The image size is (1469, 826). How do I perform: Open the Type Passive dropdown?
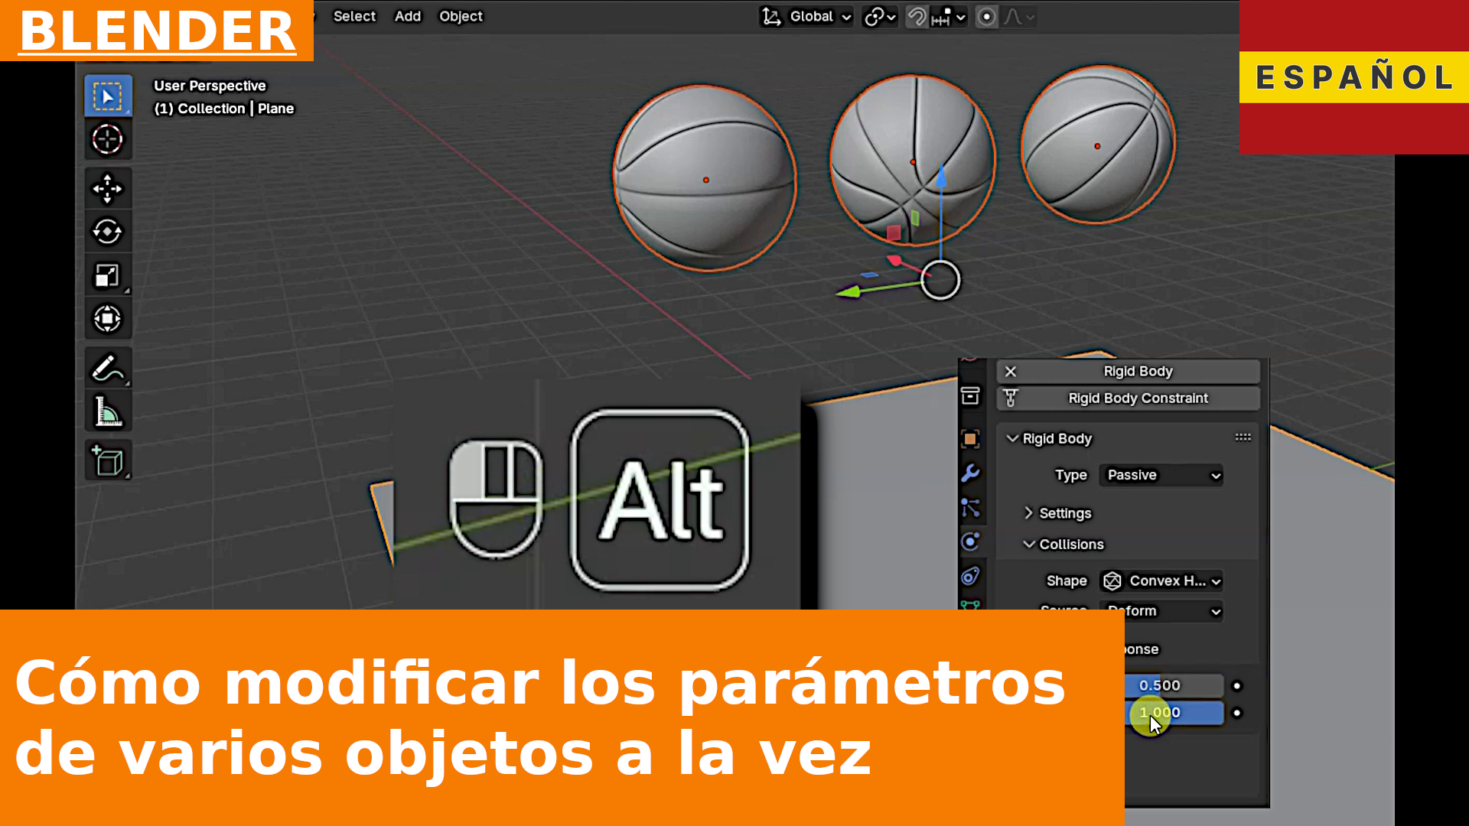tap(1161, 475)
